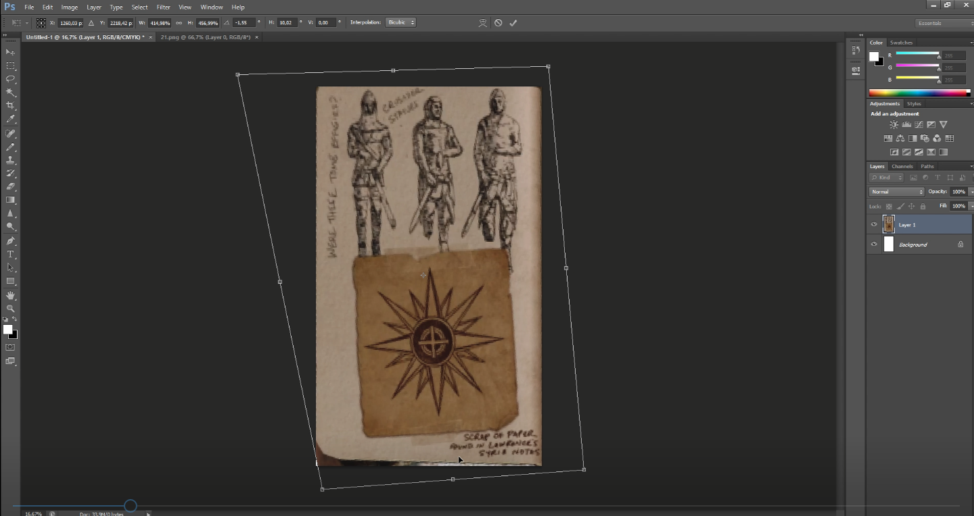Activate the Crop tool
The height and width of the screenshot is (516, 974).
9,106
